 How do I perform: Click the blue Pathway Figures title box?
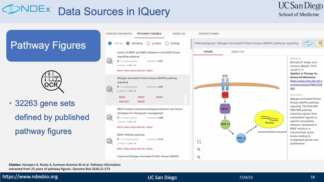coord(53,46)
